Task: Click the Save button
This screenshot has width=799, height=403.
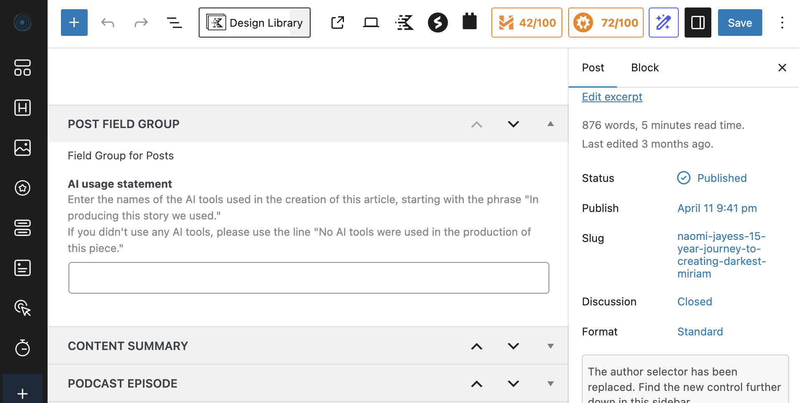Action: pos(739,23)
